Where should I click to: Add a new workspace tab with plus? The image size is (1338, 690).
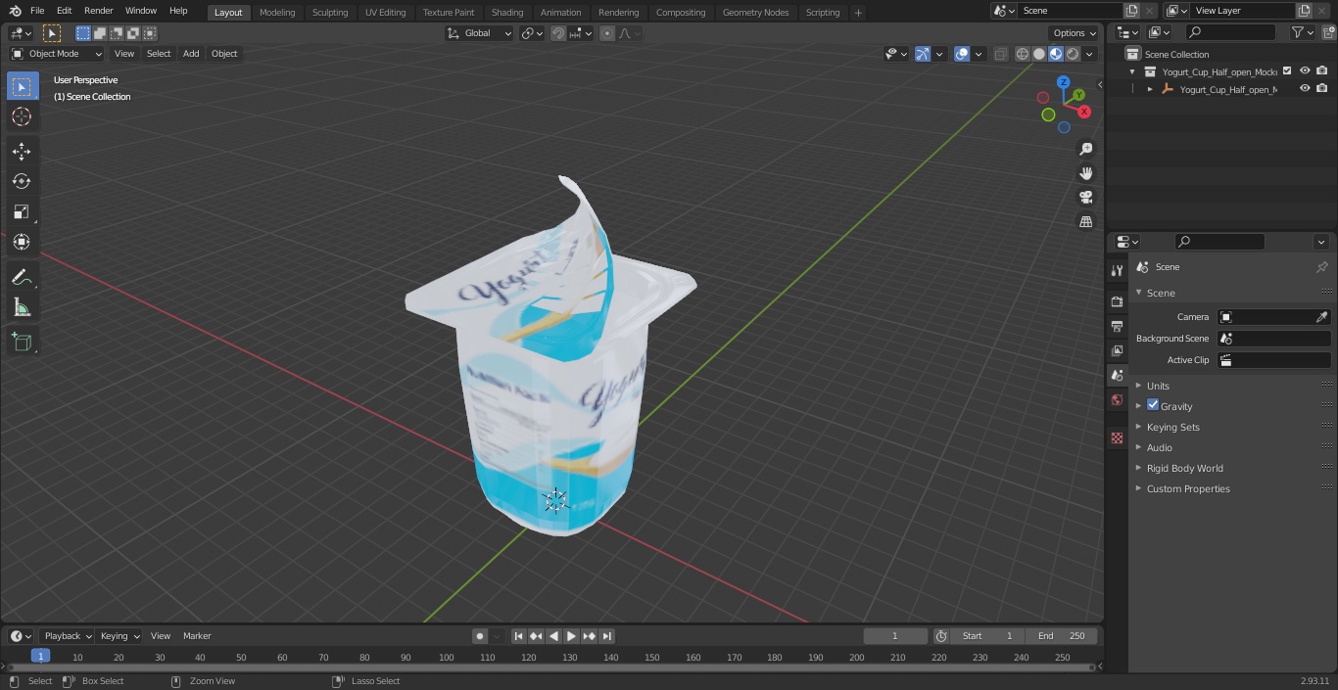click(858, 13)
